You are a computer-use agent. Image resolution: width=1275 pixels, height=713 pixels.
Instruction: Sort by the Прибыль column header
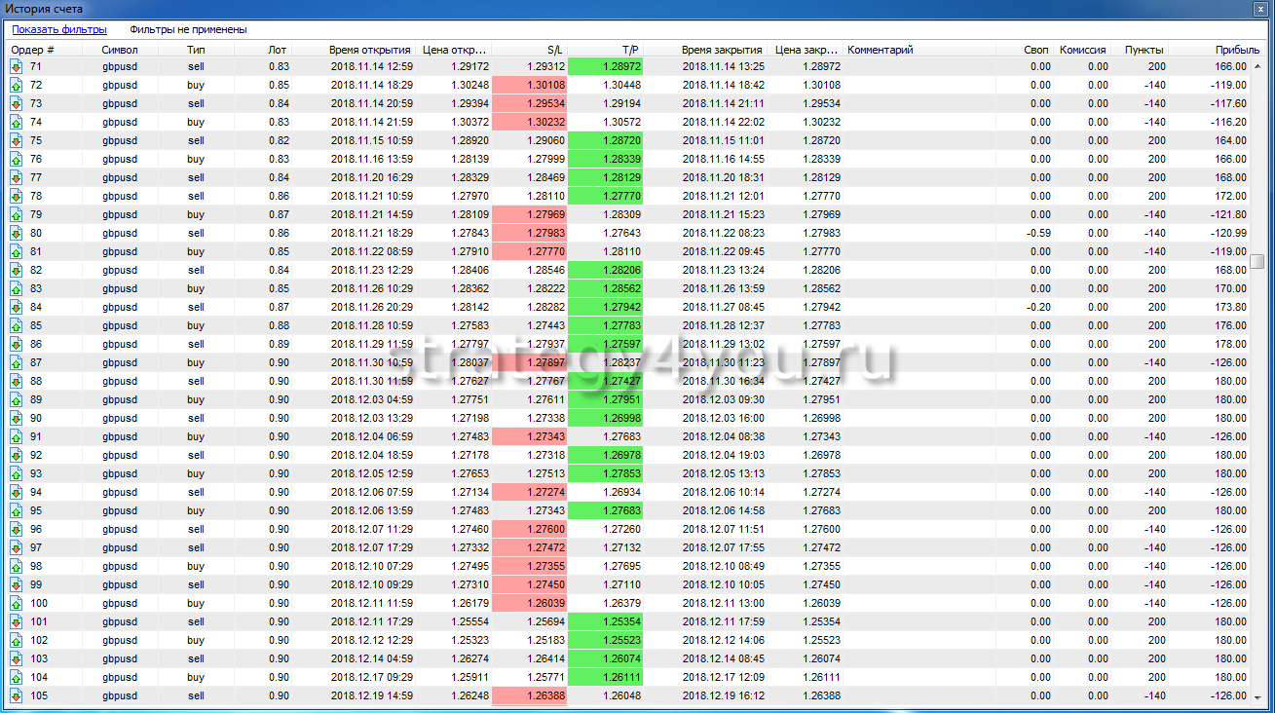pos(1230,50)
